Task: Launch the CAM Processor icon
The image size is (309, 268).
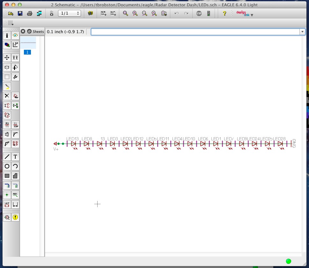Action: tap(39, 13)
